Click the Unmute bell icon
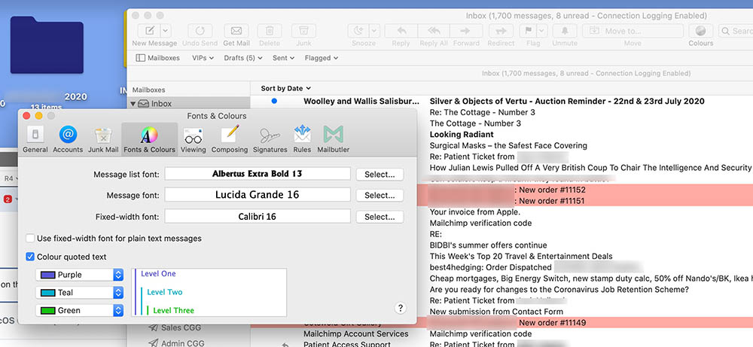Image resolution: width=753 pixels, height=347 pixels. pos(565,31)
